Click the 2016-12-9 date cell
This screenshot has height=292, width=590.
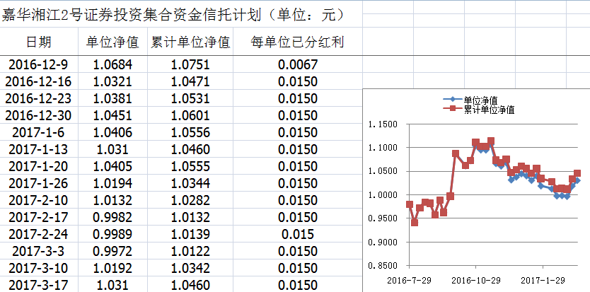pos(38,65)
